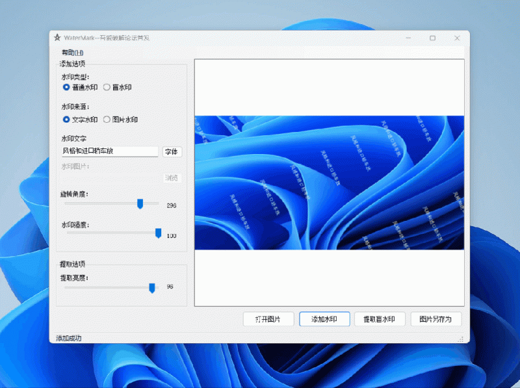Viewport: 520px width, 388px height.
Task: Open the 字体 font picker
Action: click(172, 151)
